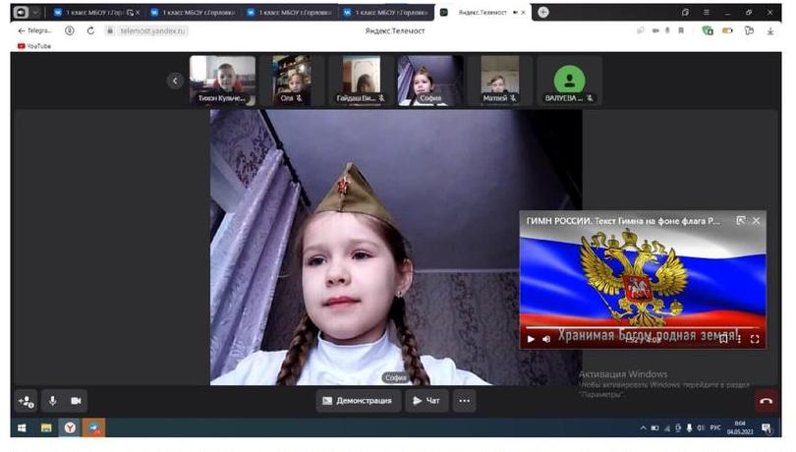Image resolution: width=796 pixels, height=452 pixels.
Task: Close the picture-in-picture video player
Action: click(757, 220)
